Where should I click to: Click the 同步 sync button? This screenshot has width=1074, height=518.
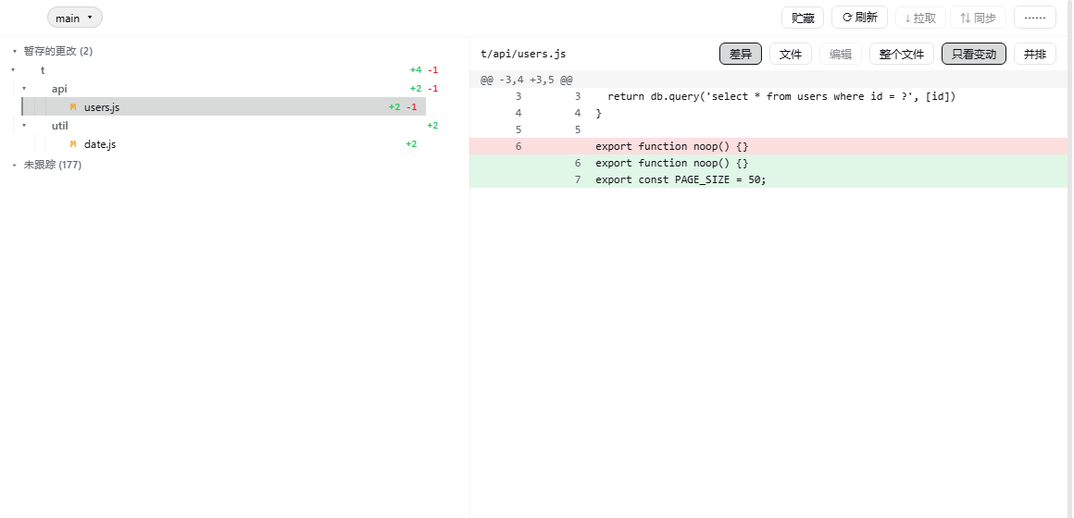(978, 18)
